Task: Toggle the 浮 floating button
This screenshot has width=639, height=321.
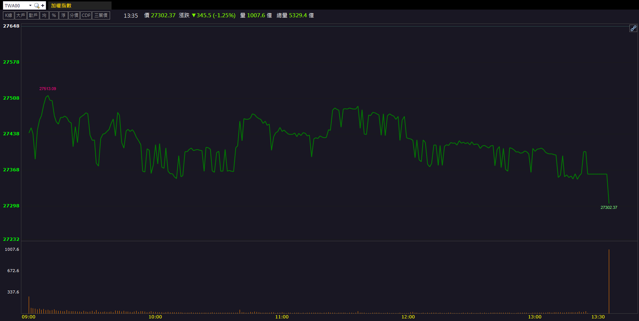Action: [63, 15]
